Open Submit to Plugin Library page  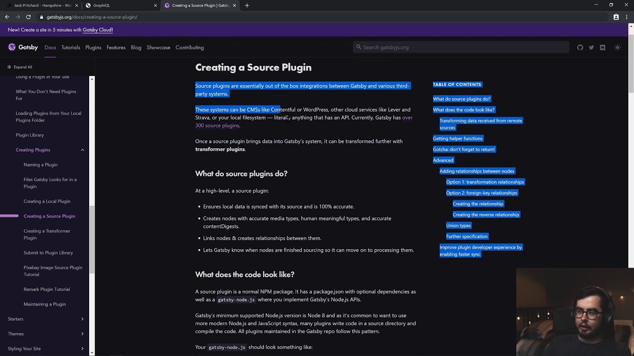tap(48, 253)
